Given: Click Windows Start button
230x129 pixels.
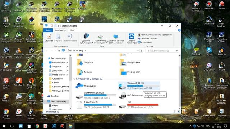Looking at the screenshot, I should (4, 126).
